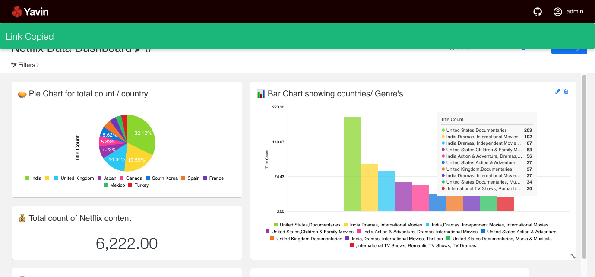
Task: Toggle Japan in the pie legend
Action: click(x=107, y=178)
